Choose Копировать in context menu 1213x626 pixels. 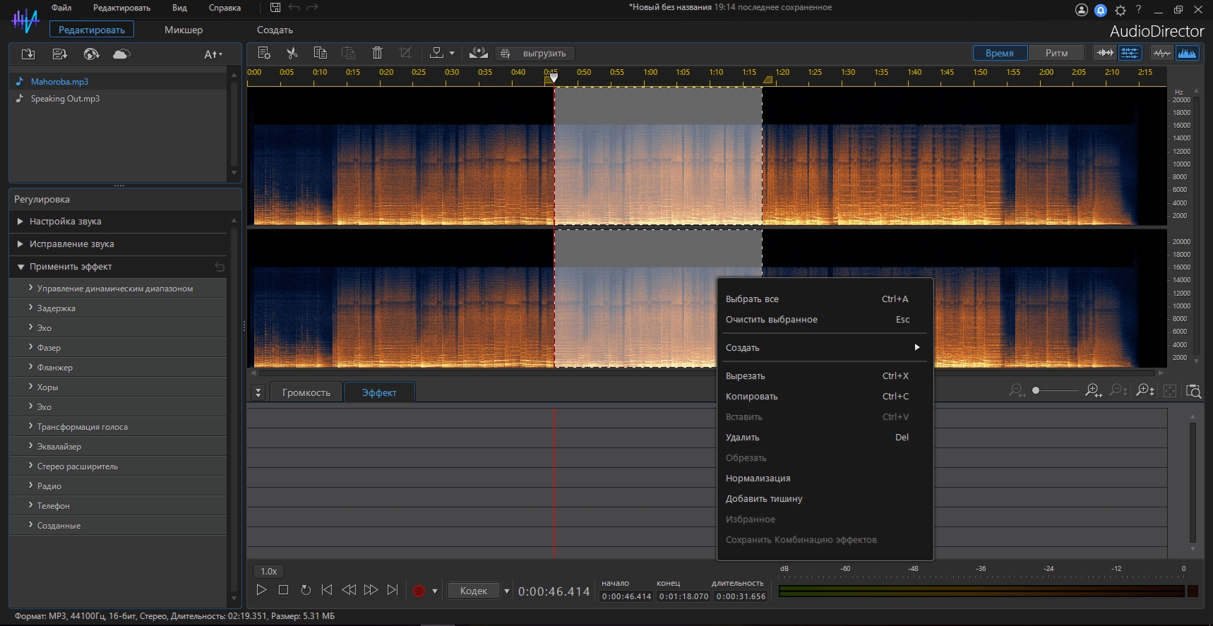[x=825, y=396]
